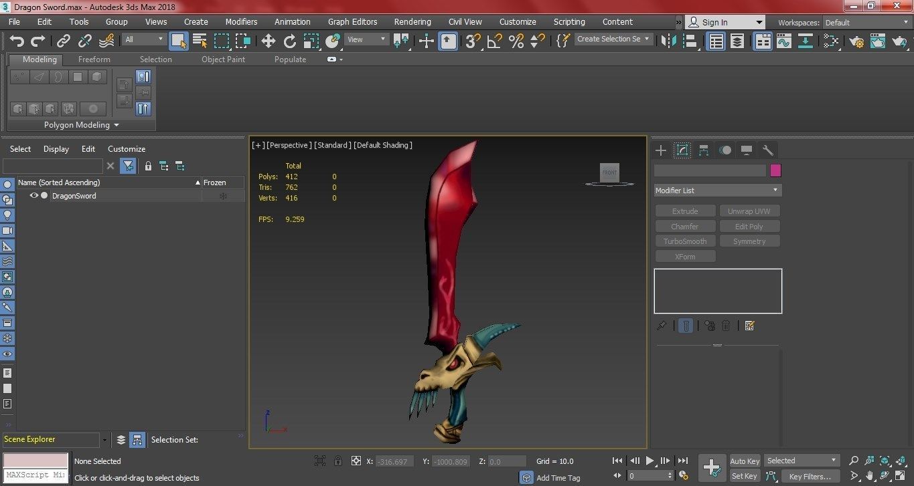This screenshot has width=914, height=486.
Task: Open the Rendering menu
Action: [412, 22]
